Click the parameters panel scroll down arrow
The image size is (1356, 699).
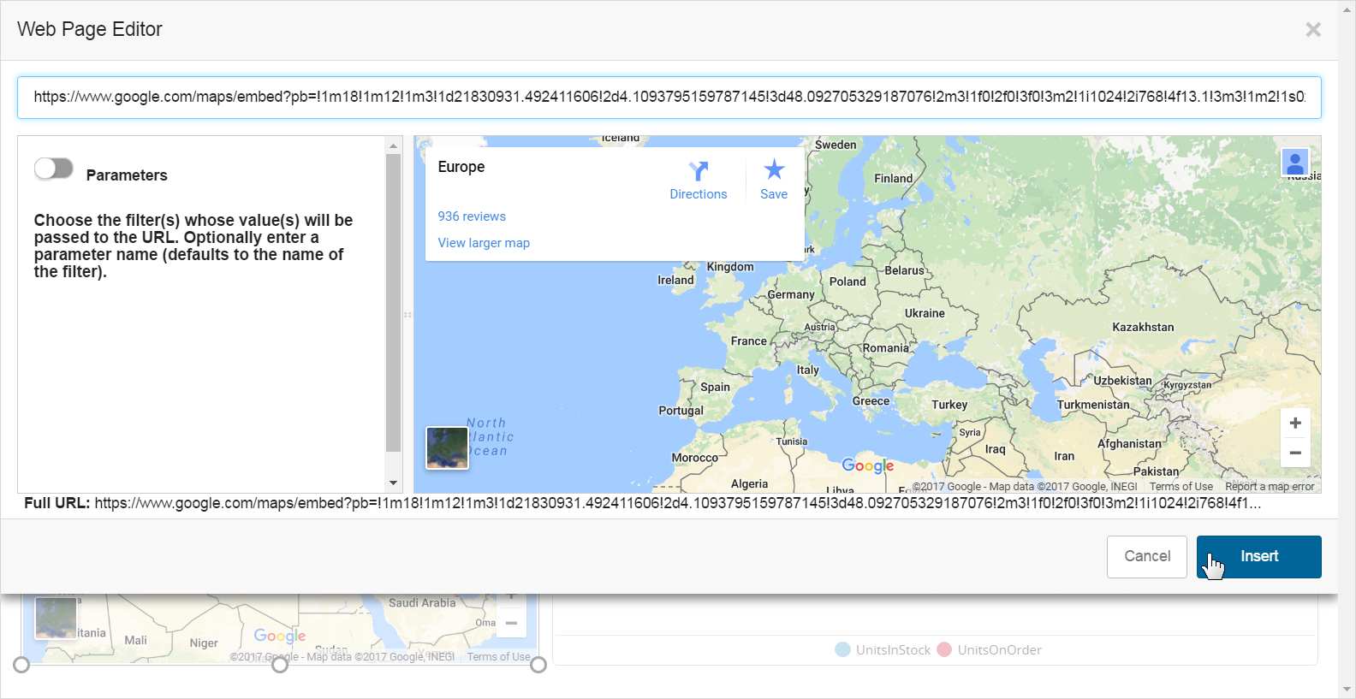point(394,483)
